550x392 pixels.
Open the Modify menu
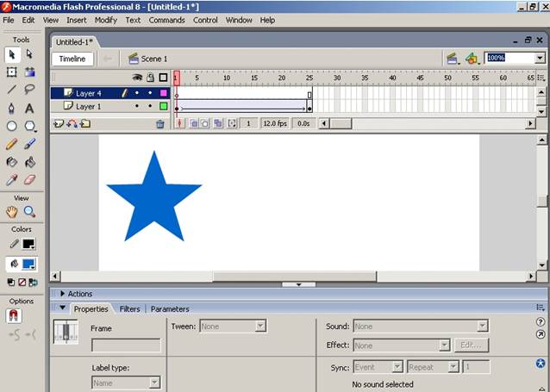pos(105,21)
